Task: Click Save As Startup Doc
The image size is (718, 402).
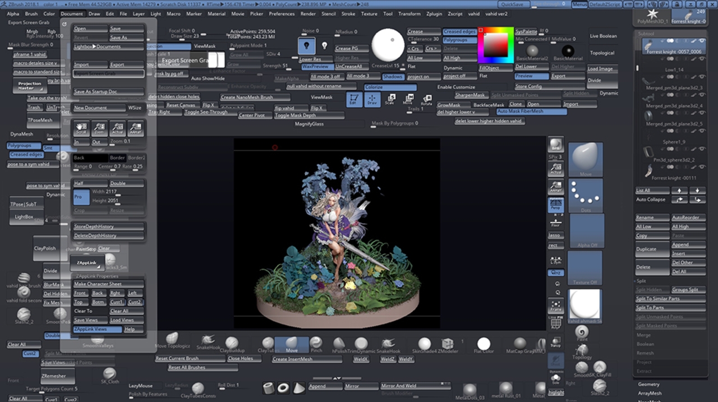Action: pyautogui.click(x=109, y=91)
